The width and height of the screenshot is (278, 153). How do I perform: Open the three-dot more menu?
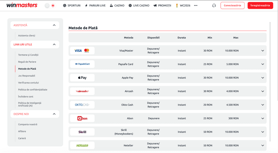point(196,6)
